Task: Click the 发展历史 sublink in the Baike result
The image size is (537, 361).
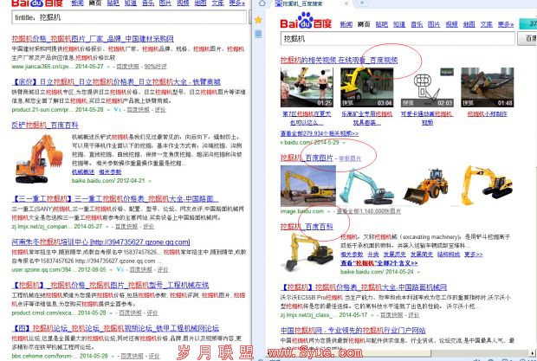Action: pyautogui.click(x=395, y=255)
